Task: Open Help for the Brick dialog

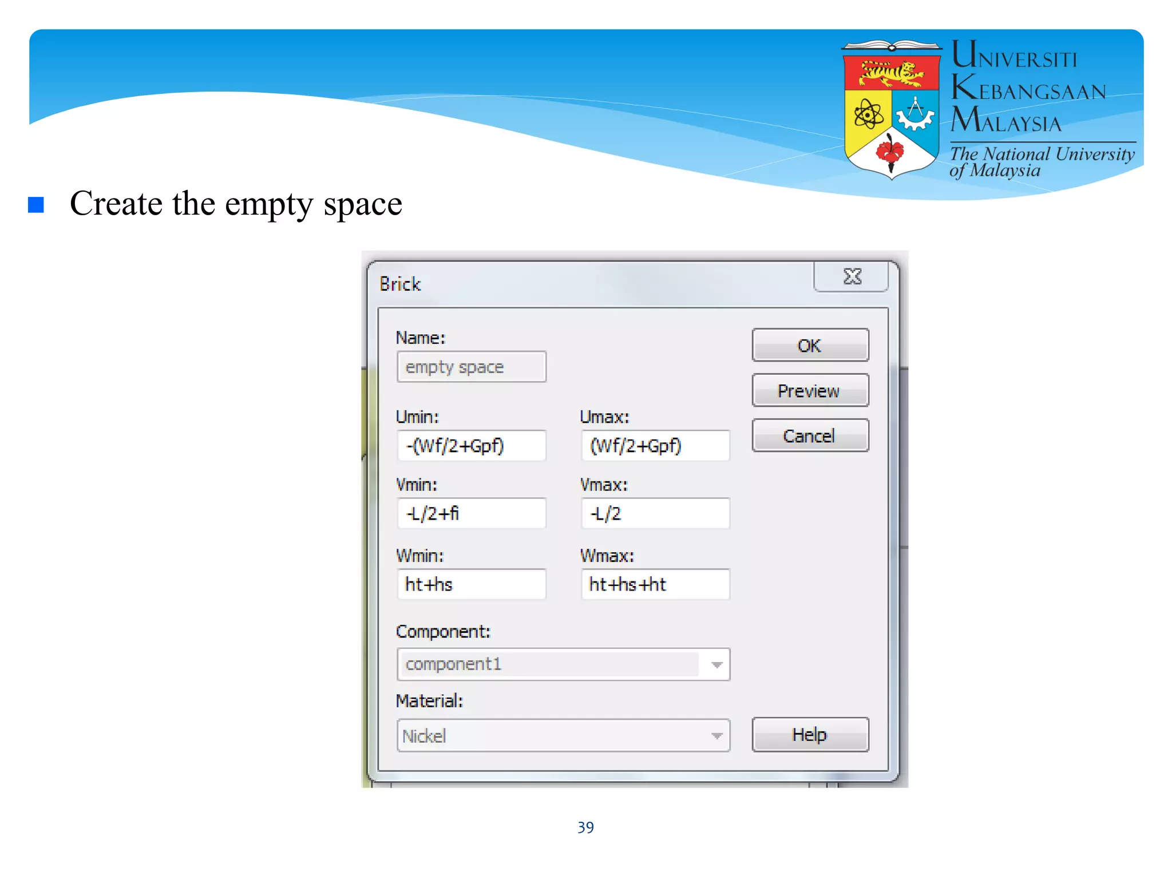Action: (x=810, y=734)
